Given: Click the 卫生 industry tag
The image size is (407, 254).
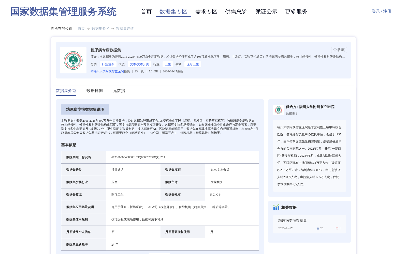Looking at the screenshot, I should click(x=168, y=64).
